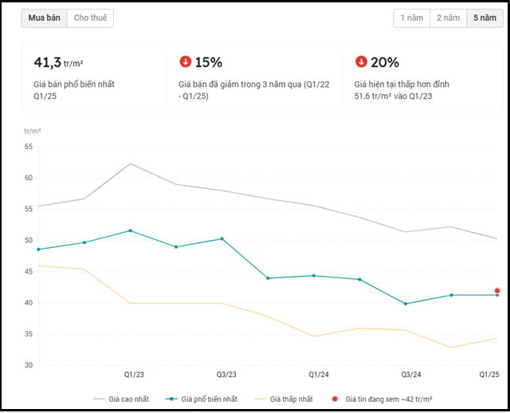Click teal data point at Q1/24

click(313, 276)
